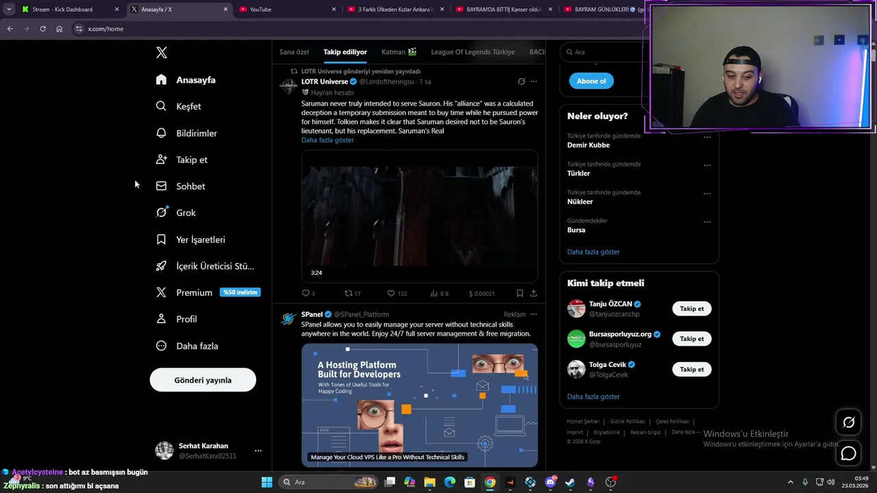Viewport: 877px width, 493px height.
Task: Click Abone ol button
Action: coord(591,81)
